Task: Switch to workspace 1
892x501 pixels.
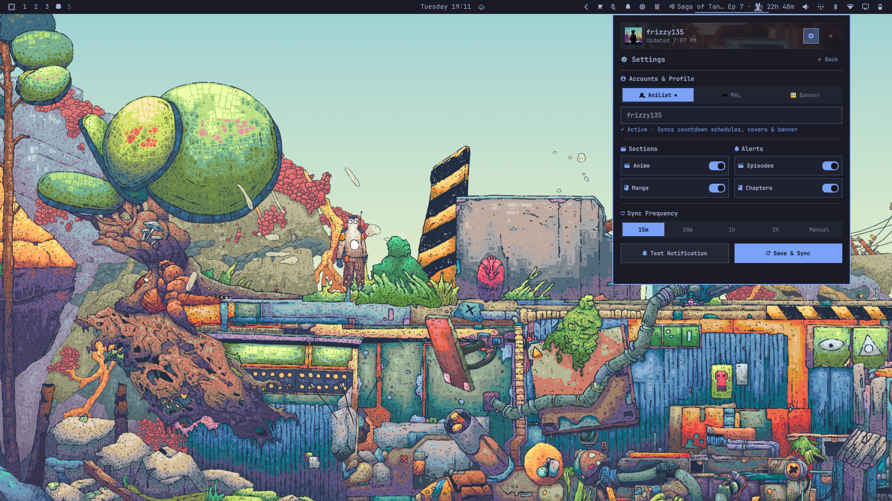Action: (25, 6)
